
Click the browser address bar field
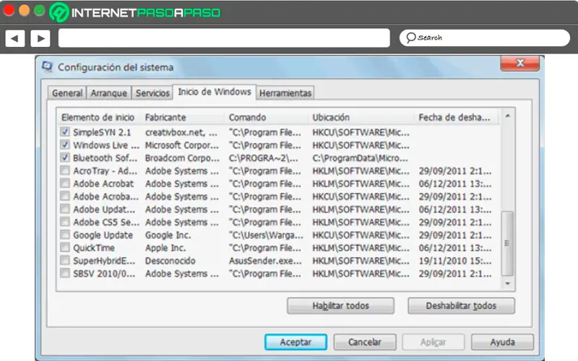coord(224,38)
